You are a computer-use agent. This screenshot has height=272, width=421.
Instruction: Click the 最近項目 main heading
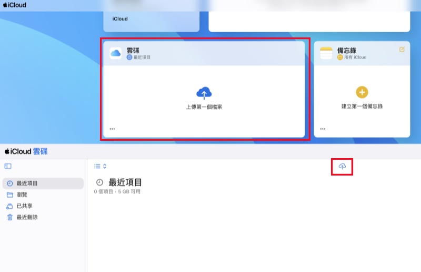pos(125,182)
